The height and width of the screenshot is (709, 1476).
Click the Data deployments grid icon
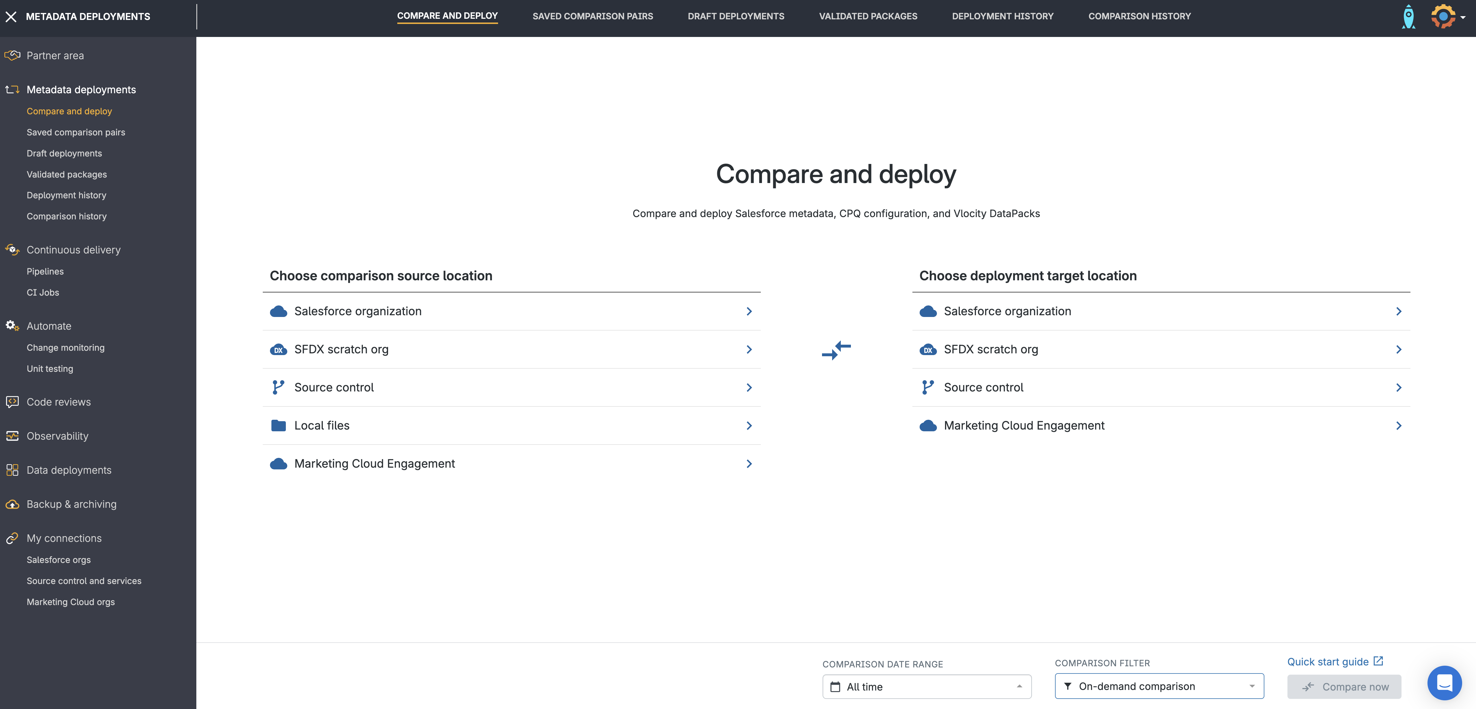[12, 470]
